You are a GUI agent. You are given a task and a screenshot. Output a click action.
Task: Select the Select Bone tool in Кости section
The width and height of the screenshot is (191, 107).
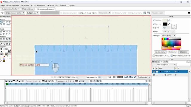click(1, 22)
